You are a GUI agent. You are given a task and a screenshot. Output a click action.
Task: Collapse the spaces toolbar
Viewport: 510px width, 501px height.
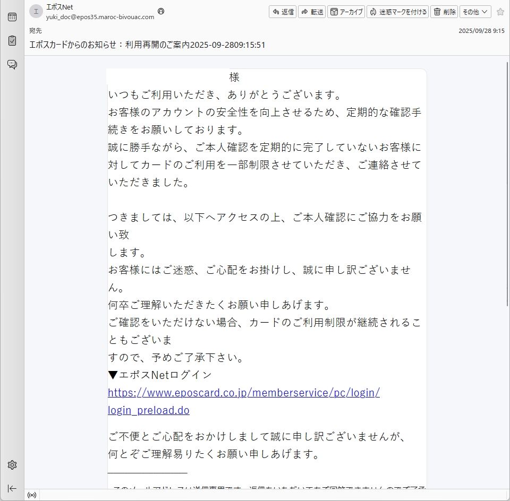12,488
